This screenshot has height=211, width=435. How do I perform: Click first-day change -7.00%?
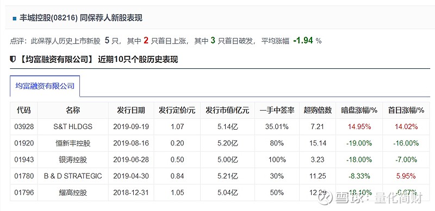pos(406,159)
